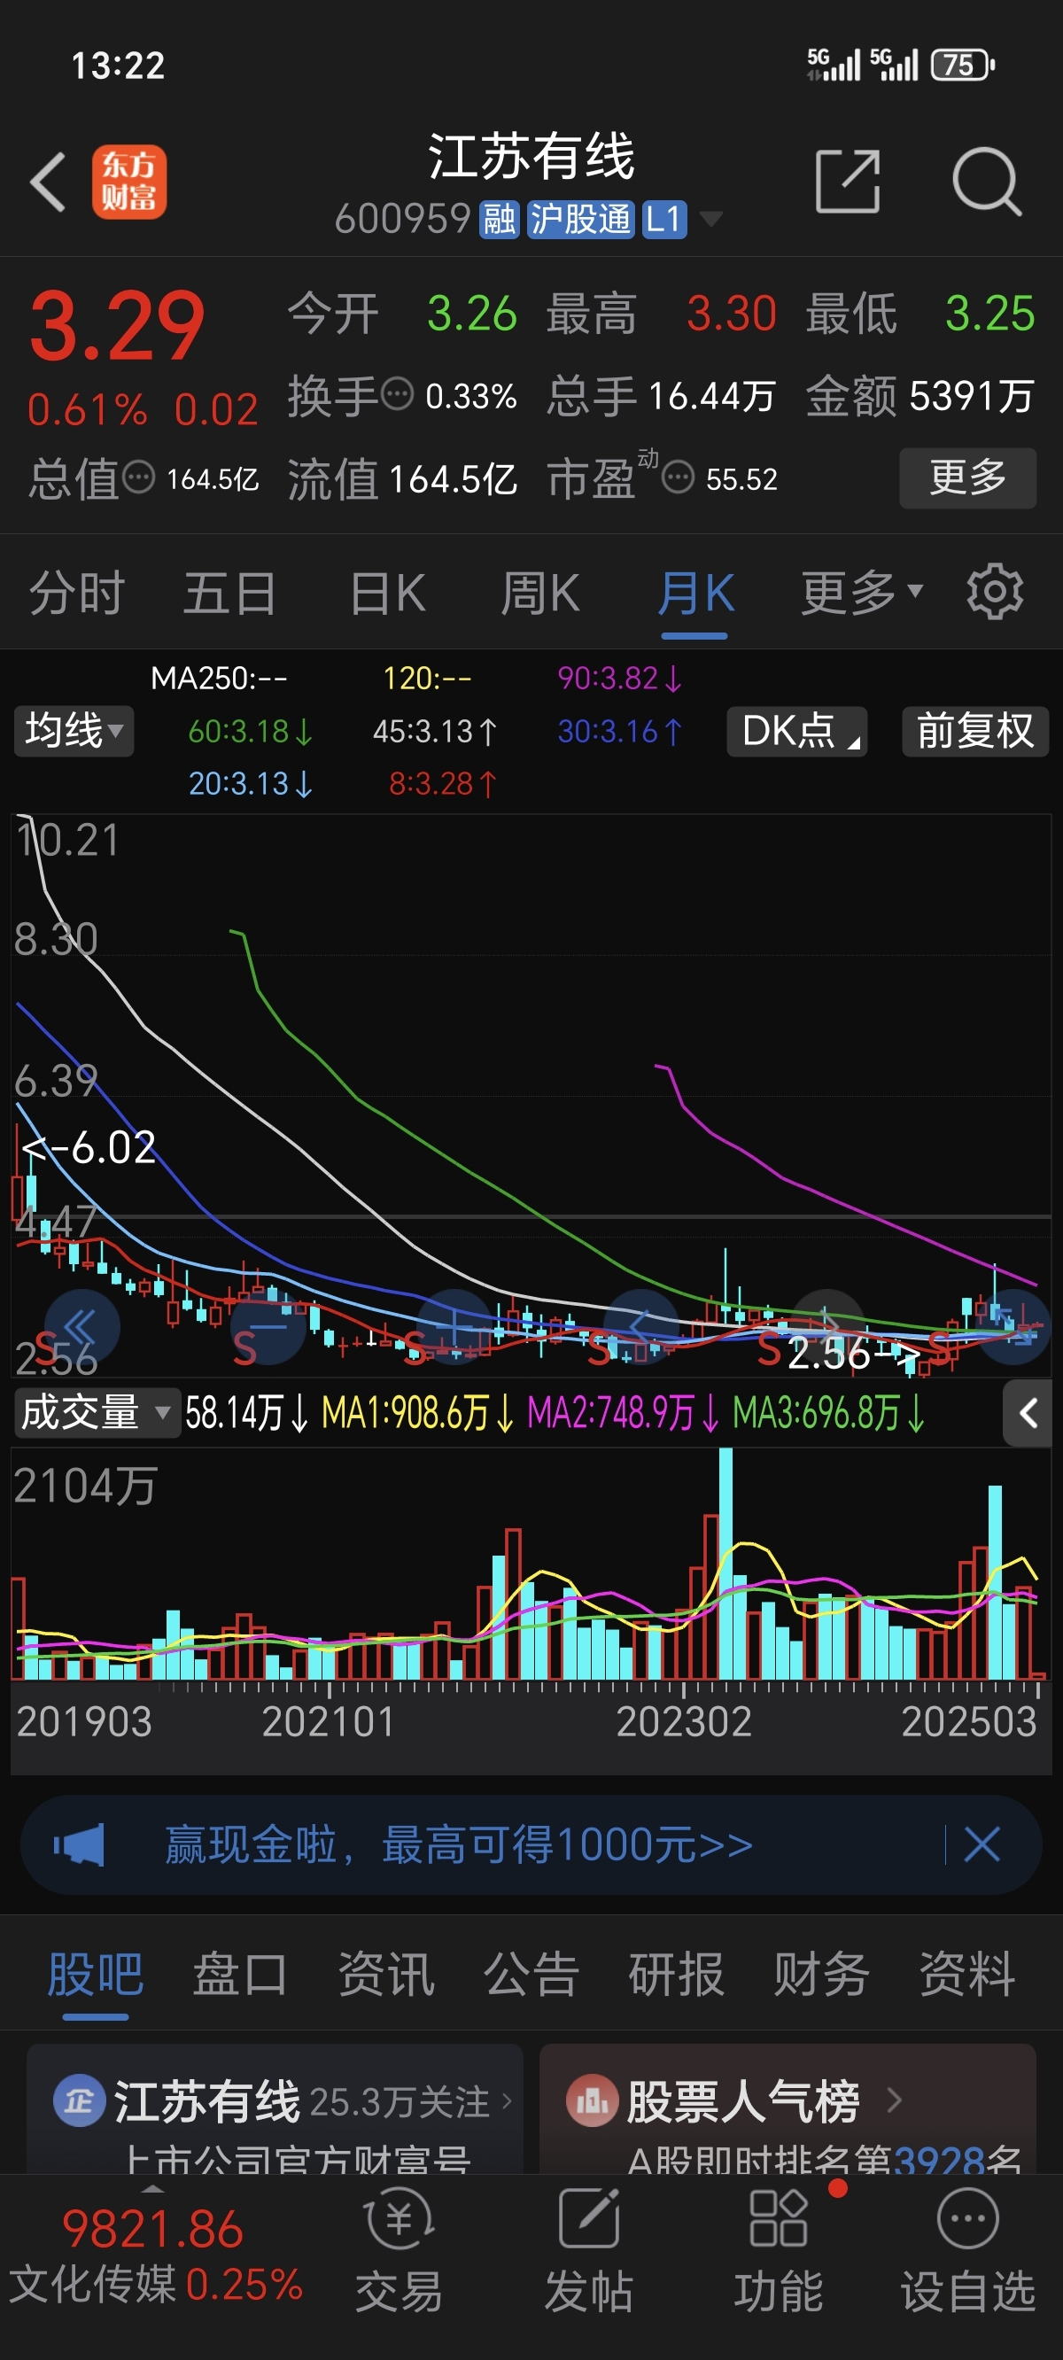Tap the megaphone announcement icon
Image resolution: width=1063 pixels, height=2360 pixels.
point(79,1844)
